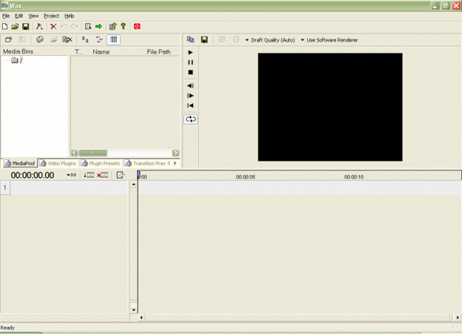
Task: Open the help contents book icon
Action: click(113, 27)
